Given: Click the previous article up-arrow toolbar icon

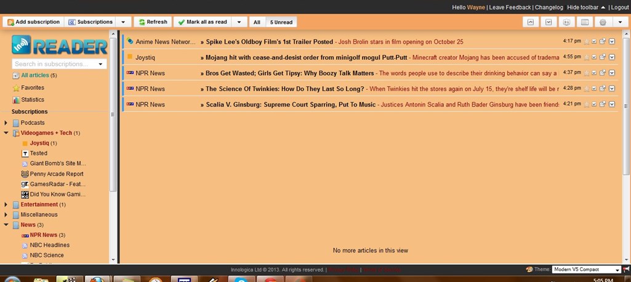Looking at the screenshot, I should 531,22.
